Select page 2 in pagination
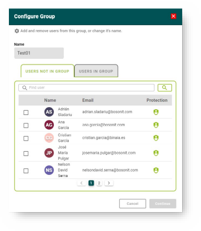The image size is (201, 231). pos(99,183)
